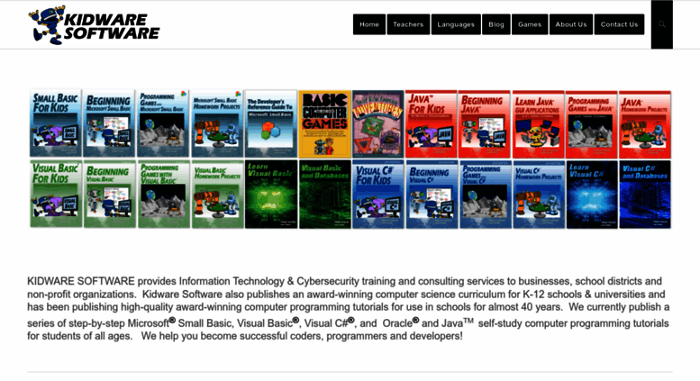Image resolution: width=700 pixels, height=381 pixels.
Task: Click the Kidware Software robot logo
Action: click(x=94, y=25)
